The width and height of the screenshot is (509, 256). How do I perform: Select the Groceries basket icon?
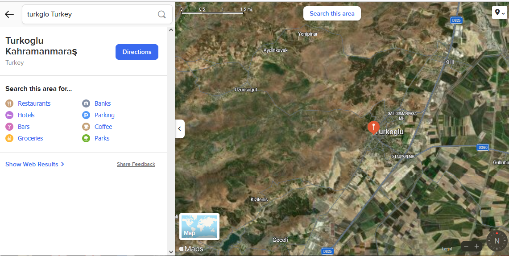pyautogui.click(x=9, y=138)
